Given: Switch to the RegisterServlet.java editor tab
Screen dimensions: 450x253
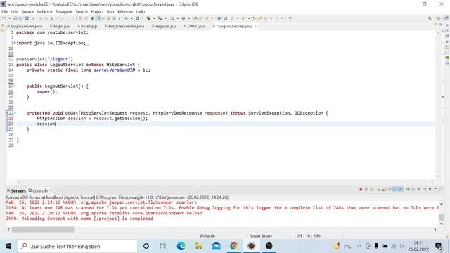Looking at the screenshot, I should (x=124, y=26).
